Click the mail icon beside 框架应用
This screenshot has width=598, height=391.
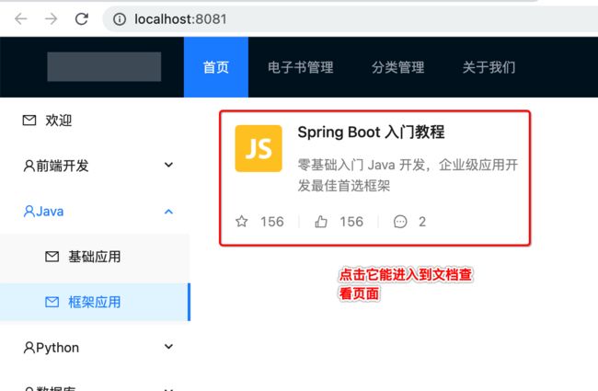[52, 302]
